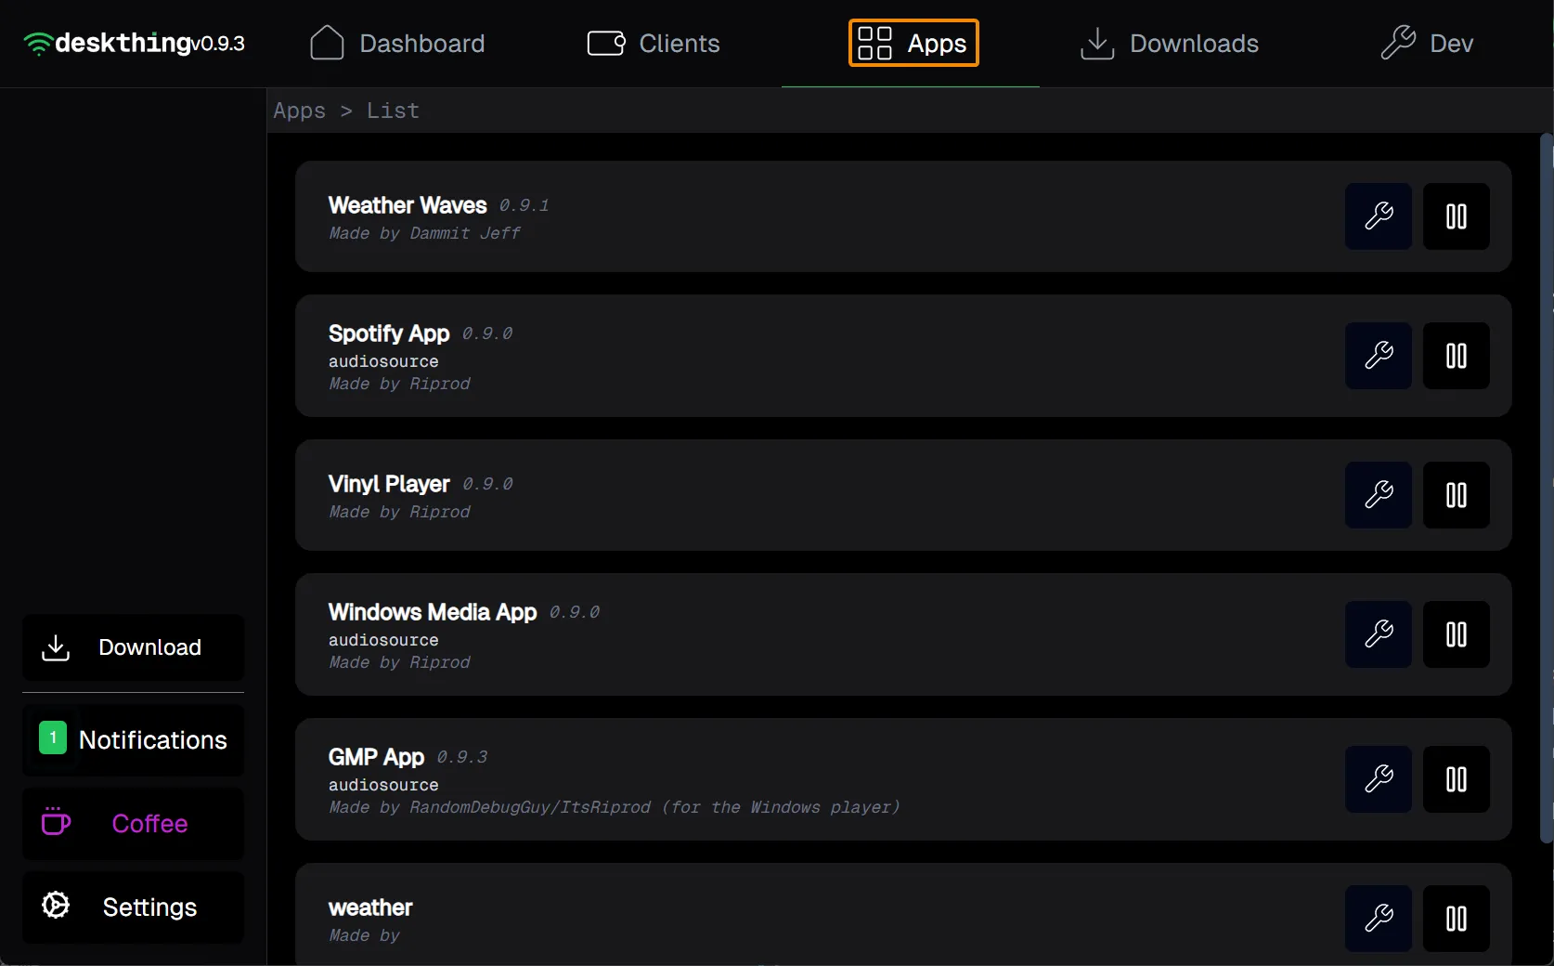Go to the Downloads tab
1554x966 pixels.
[x=1170, y=44]
